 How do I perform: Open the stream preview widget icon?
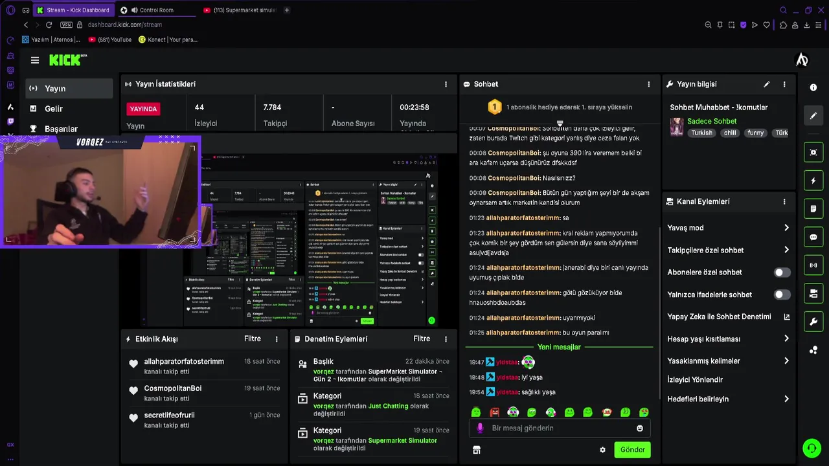[x=813, y=152]
